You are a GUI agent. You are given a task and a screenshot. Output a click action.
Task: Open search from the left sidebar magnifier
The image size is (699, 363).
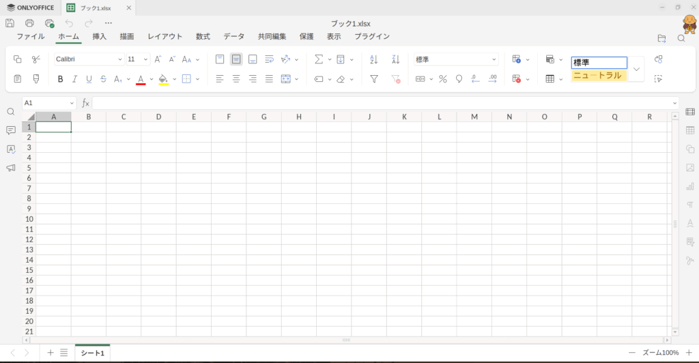11,112
